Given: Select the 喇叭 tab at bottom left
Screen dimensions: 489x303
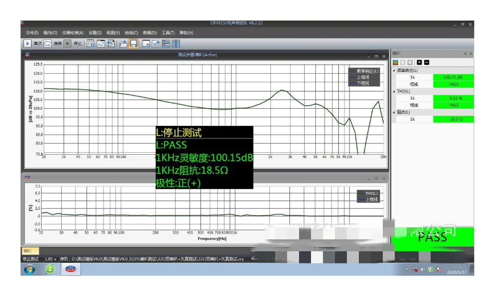Looking at the screenshot, I should pyautogui.click(x=30, y=251).
